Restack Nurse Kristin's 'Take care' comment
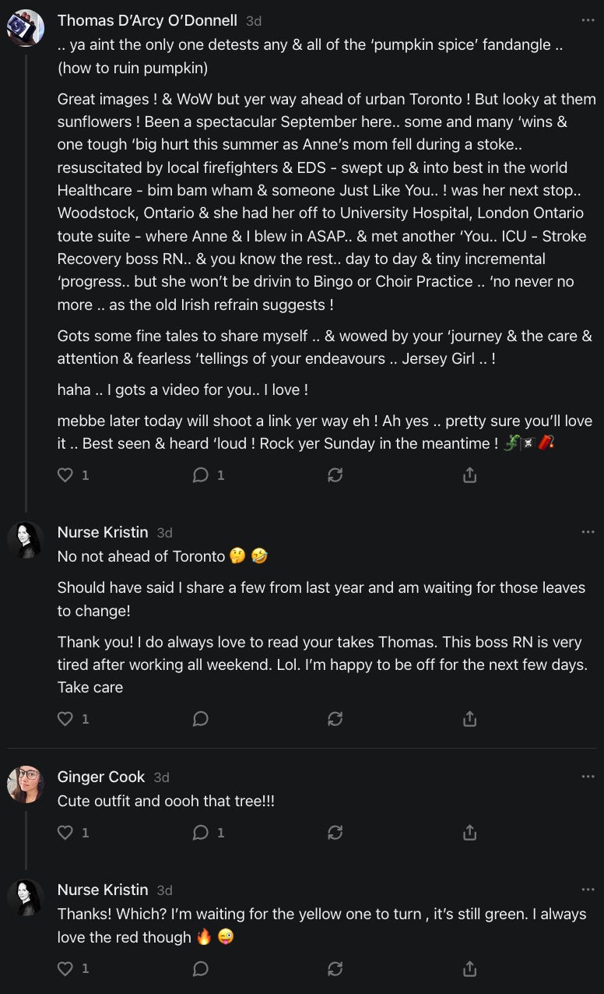Image resolution: width=604 pixels, height=994 pixels. coord(335,719)
